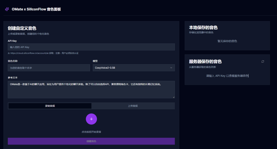Click the 从服务器获取的音色列表 subtitle
277x149 pixels.
point(202,67)
